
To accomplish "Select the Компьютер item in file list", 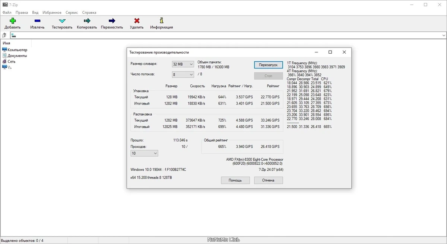I will click(15, 50).
